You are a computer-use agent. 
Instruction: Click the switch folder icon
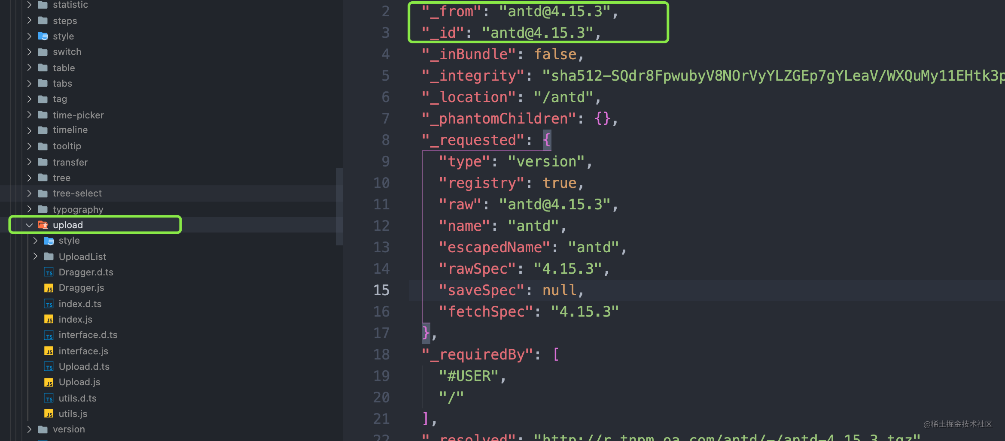coord(43,52)
